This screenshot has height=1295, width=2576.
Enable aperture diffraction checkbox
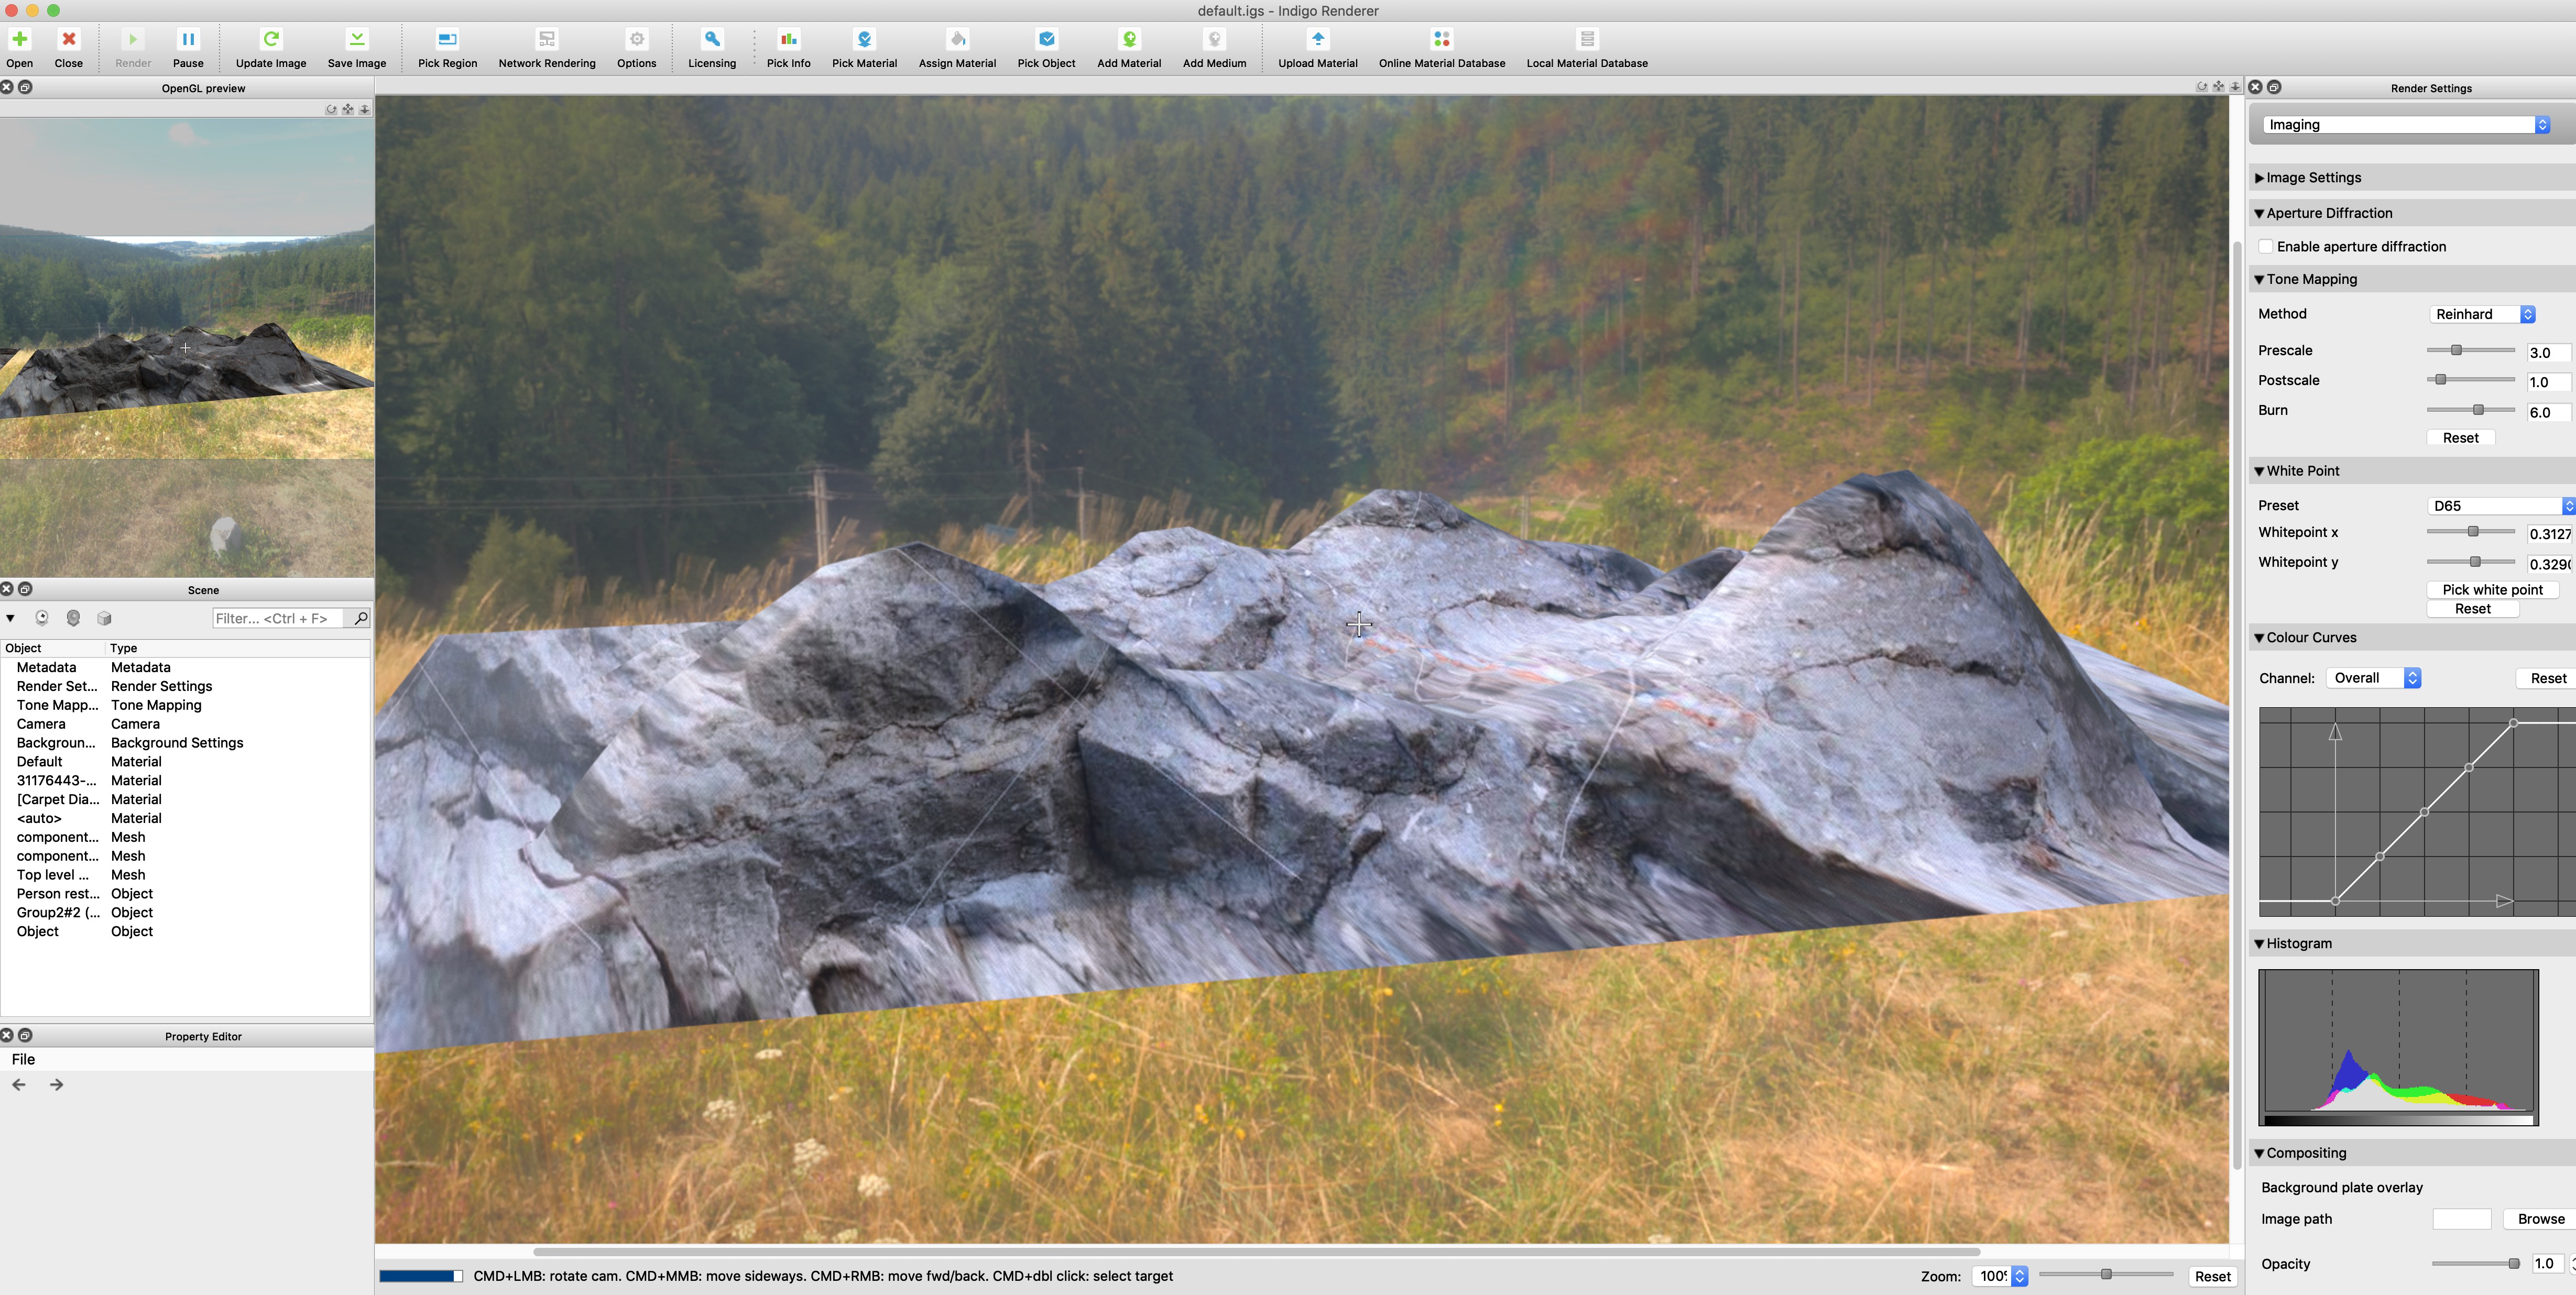[2266, 246]
